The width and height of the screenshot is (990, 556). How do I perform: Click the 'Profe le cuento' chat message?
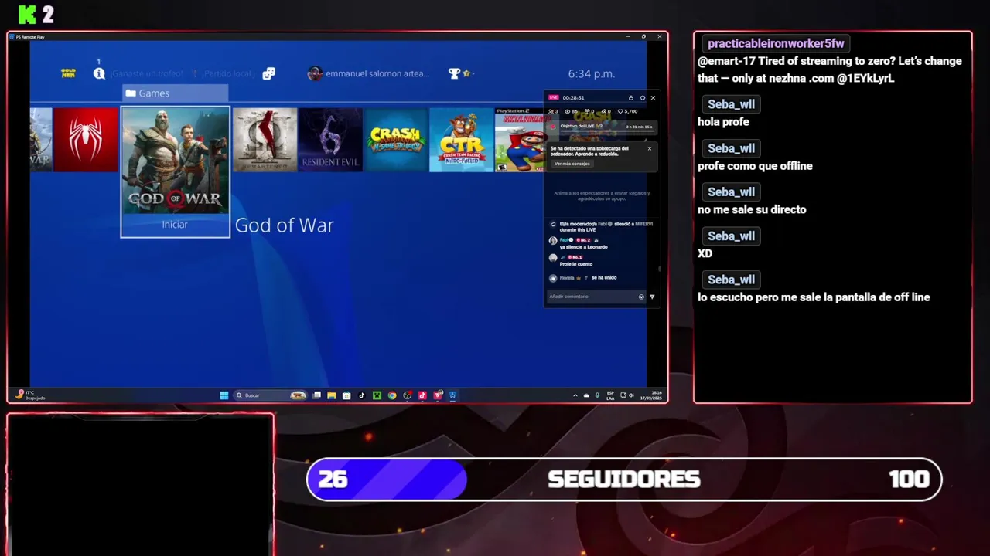[x=576, y=264]
